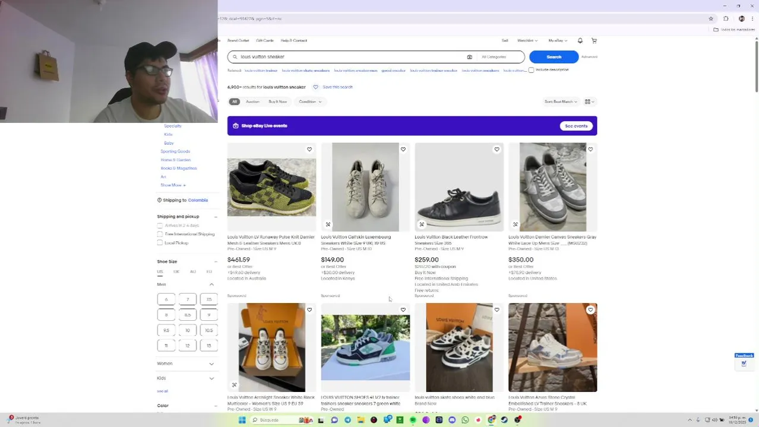This screenshot has height=427, width=759.
Task: Open Brand Outlet menu link
Action: (x=238, y=40)
